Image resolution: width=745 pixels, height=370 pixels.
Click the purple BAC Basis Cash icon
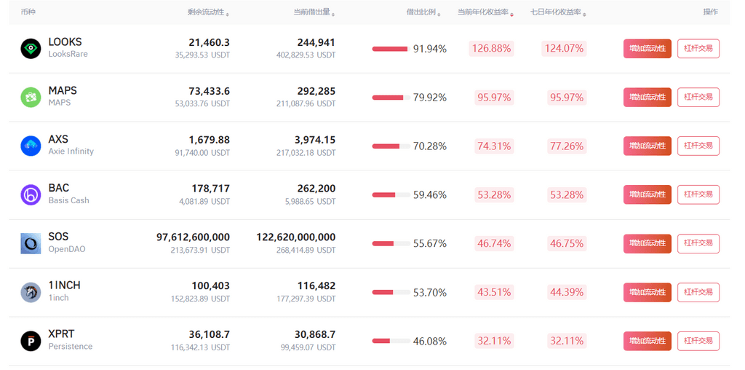(x=31, y=194)
